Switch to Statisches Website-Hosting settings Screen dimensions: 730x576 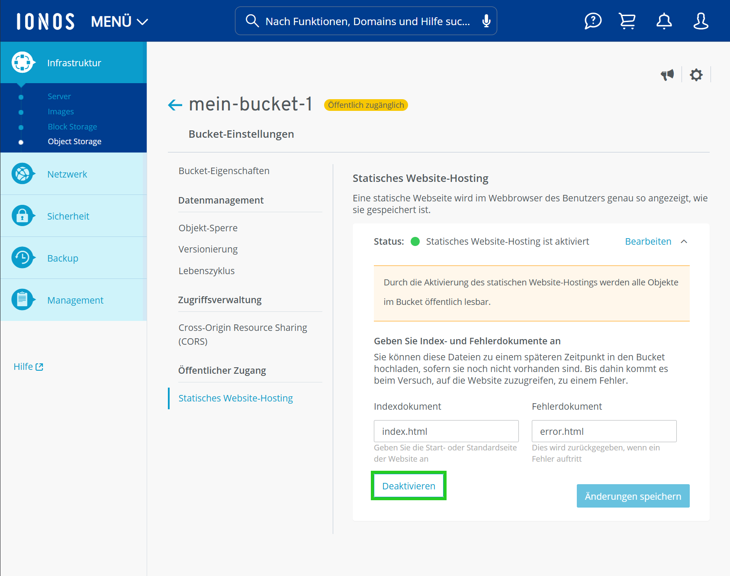pos(235,398)
